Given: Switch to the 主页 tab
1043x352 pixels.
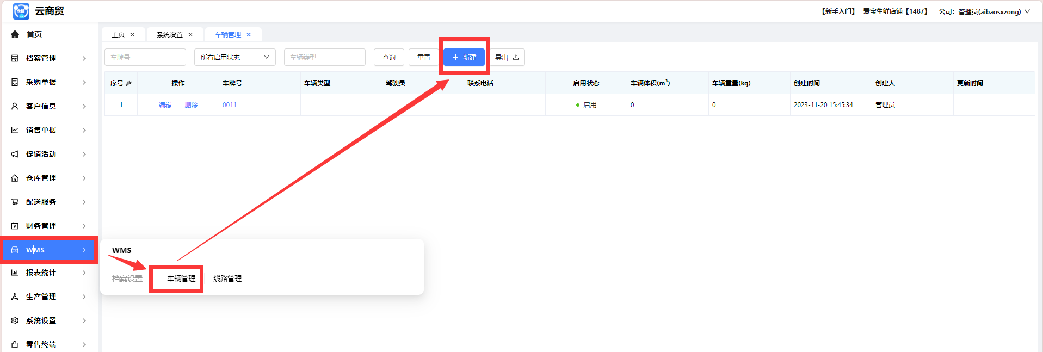Looking at the screenshot, I should pos(118,35).
